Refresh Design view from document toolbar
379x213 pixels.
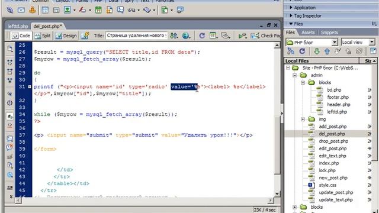coord(202,36)
